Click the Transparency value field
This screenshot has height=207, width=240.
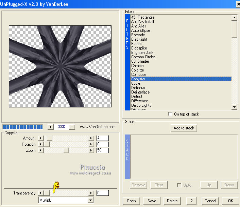click(x=103, y=193)
